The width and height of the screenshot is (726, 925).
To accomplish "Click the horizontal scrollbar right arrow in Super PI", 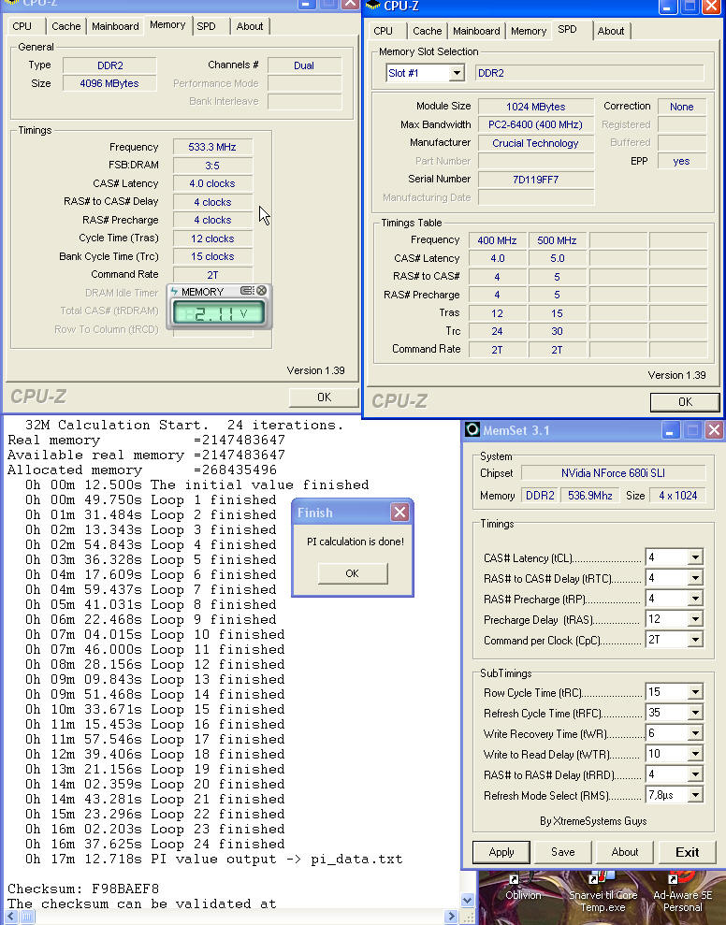I will pyautogui.click(x=452, y=918).
